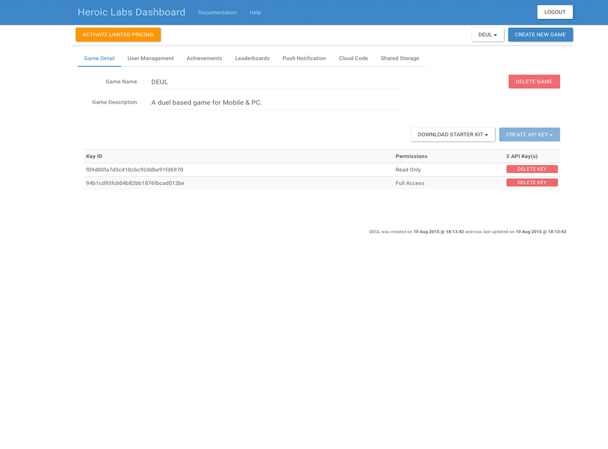Click the Help link in header
This screenshot has height=449, width=608.
click(x=255, y=12)
